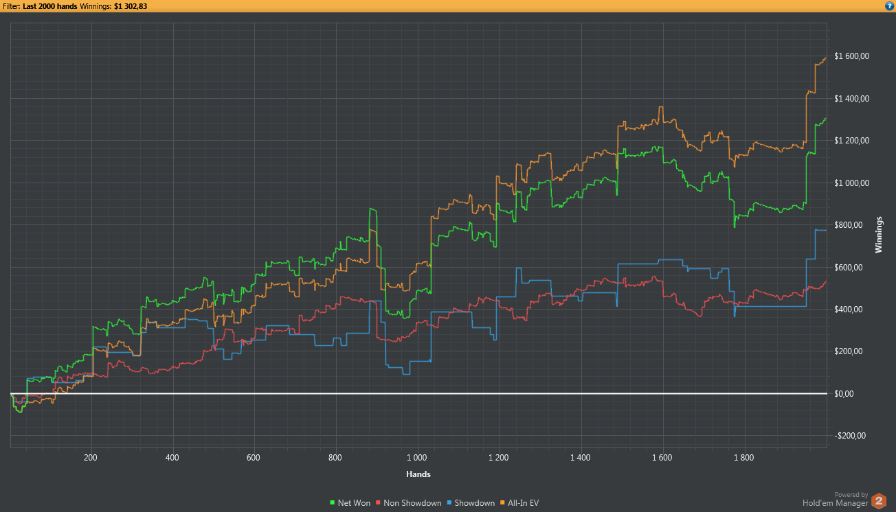Click the orange All-In EV legend square
Image resolution: width=896 pixels, height=512 pixels.
click(x=503, y=503)
